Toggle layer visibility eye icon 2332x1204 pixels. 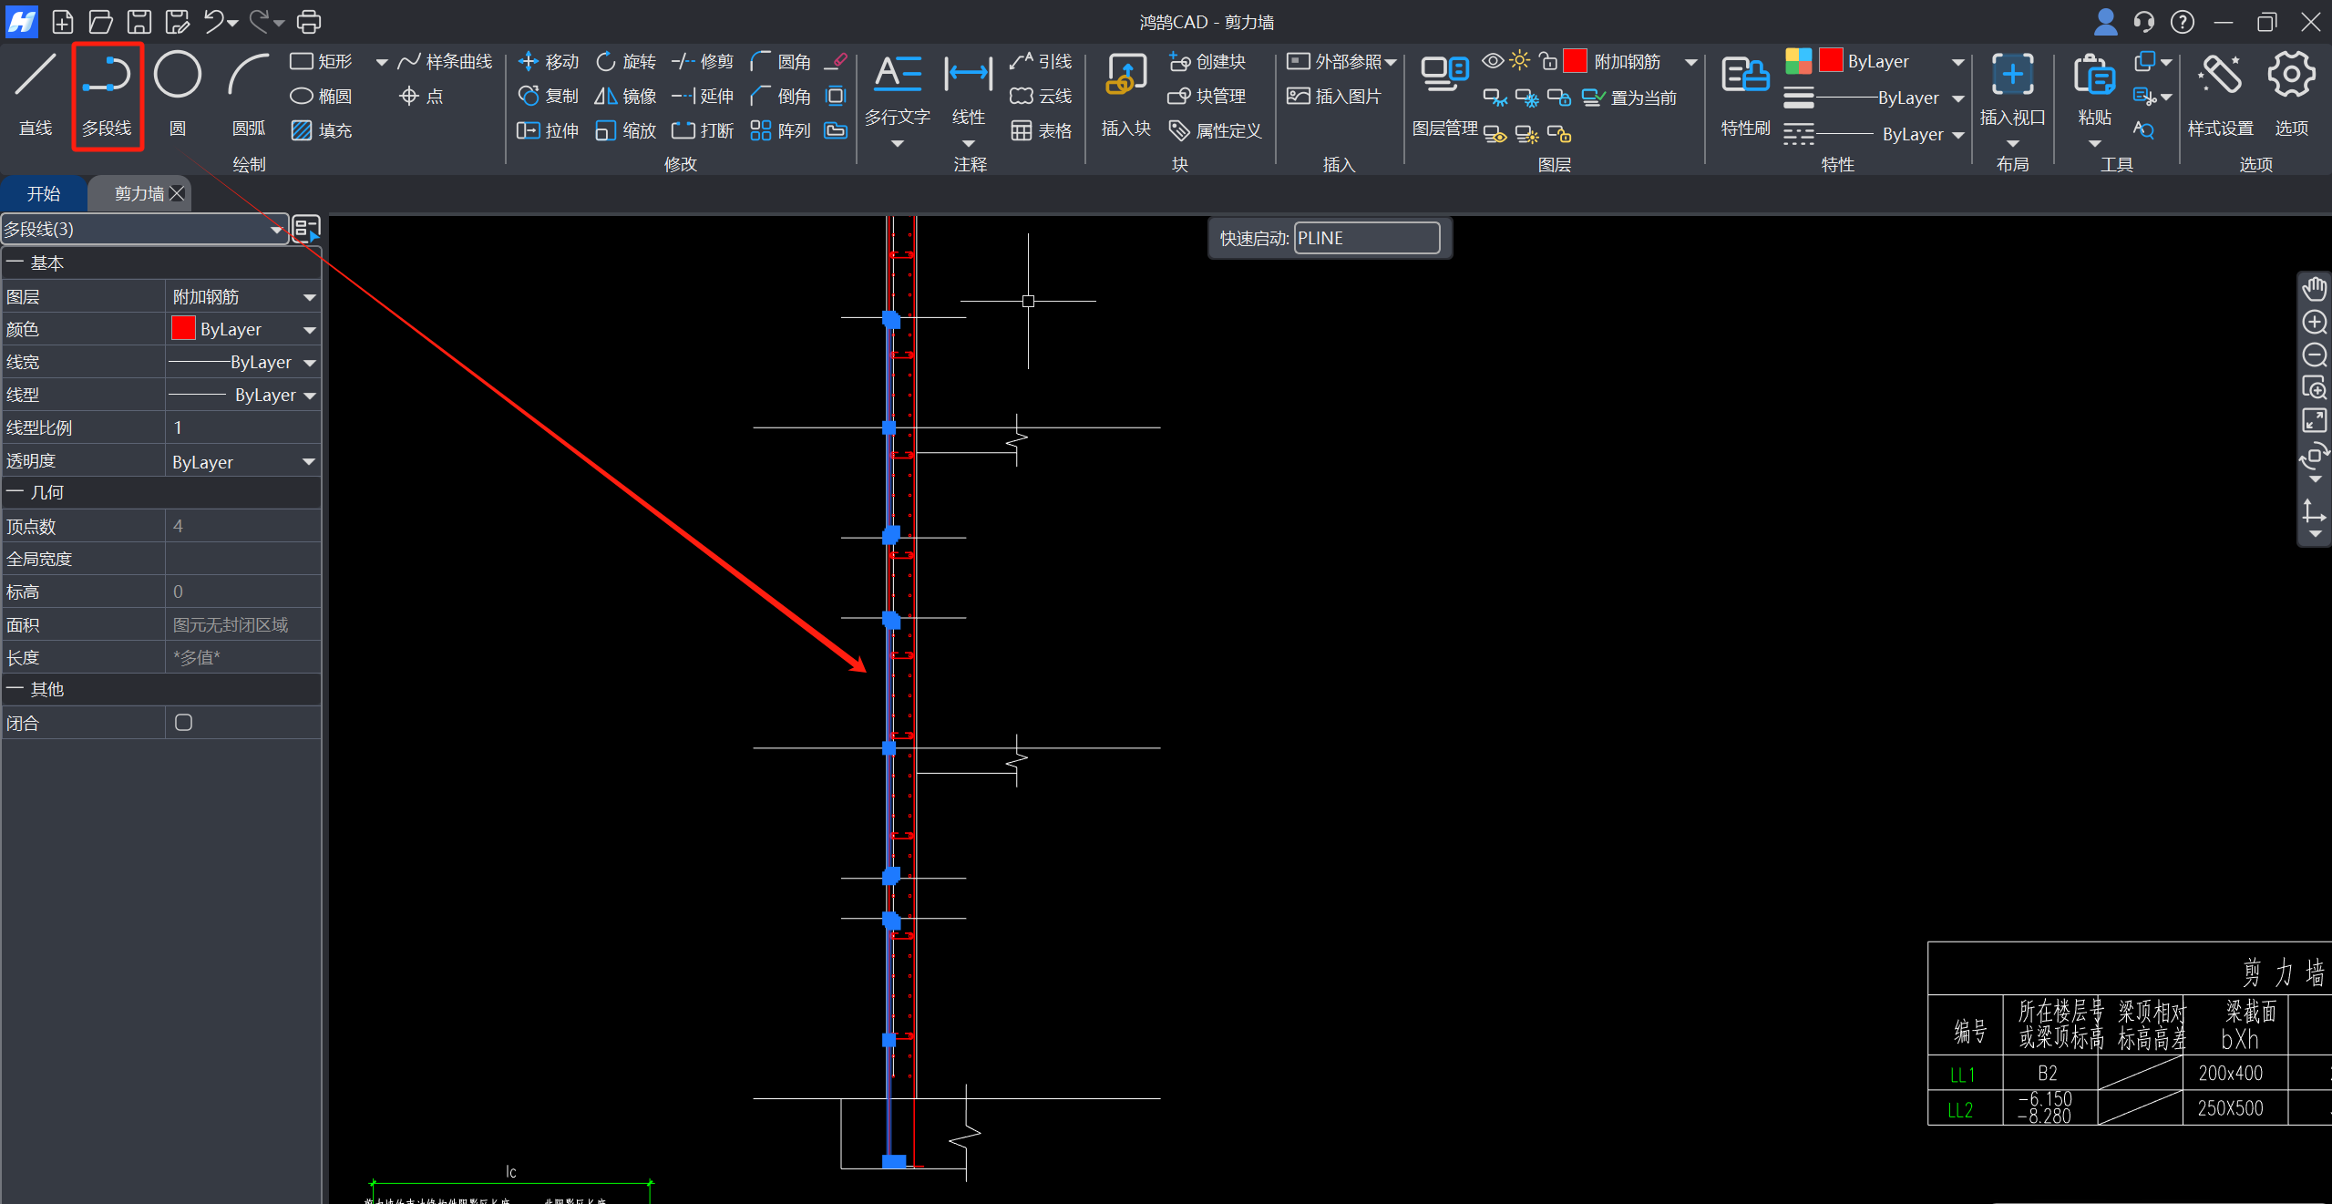tap(1492, 61)
